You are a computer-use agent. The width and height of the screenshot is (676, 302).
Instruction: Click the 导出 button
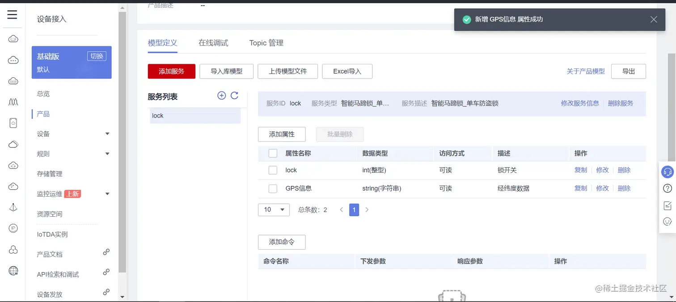click(629, 71)
